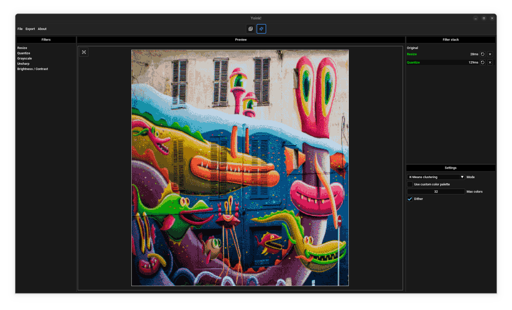
Task: Click the Max colors value field
Action: [435, 191]
